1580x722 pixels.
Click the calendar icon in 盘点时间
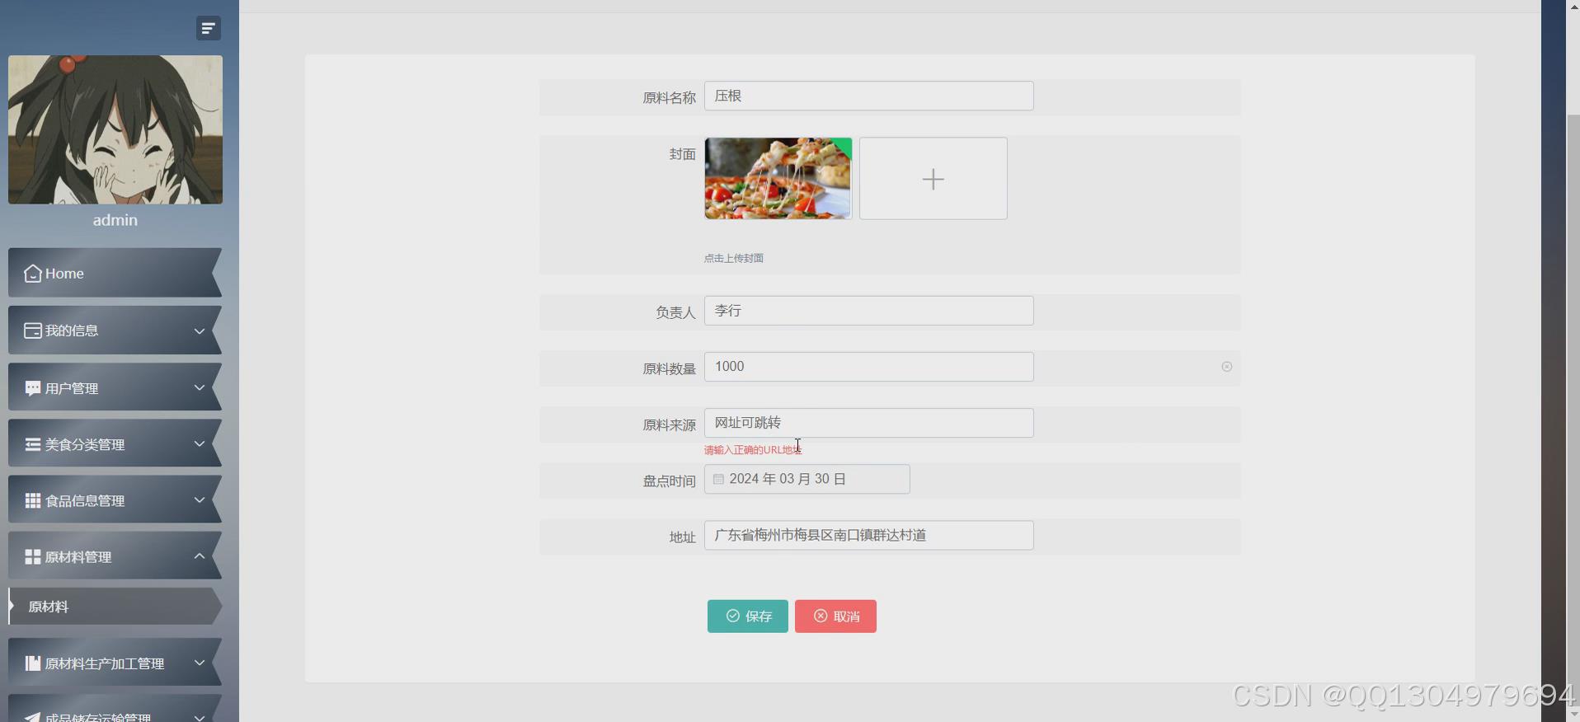[718, 479]
